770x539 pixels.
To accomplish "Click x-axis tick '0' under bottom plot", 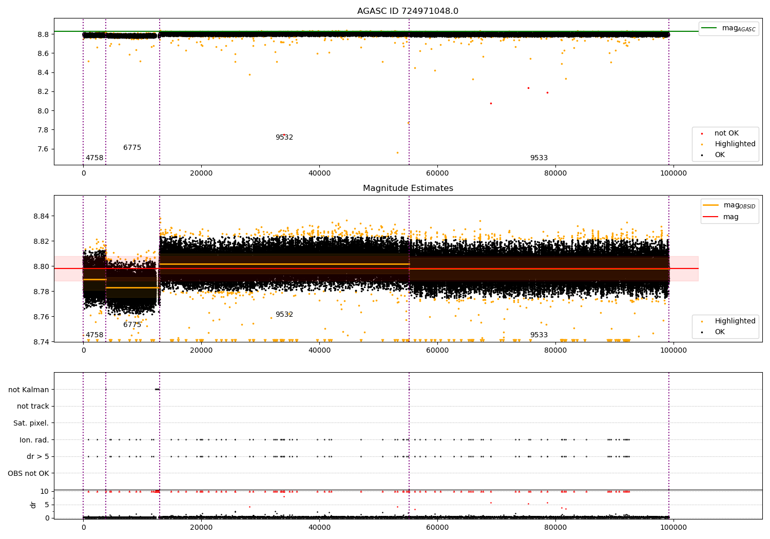I will coord(83,528).
